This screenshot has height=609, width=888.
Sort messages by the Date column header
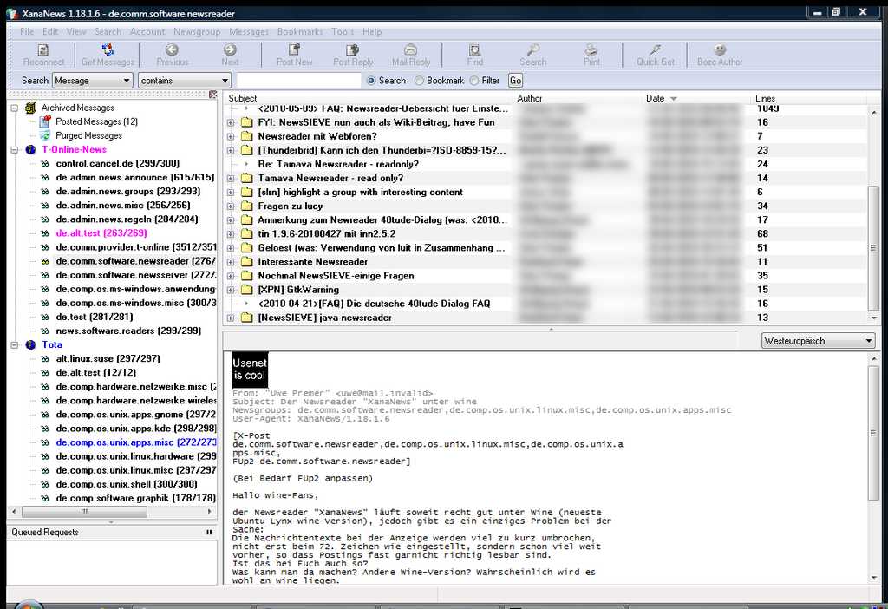click(x=656, y=98)
